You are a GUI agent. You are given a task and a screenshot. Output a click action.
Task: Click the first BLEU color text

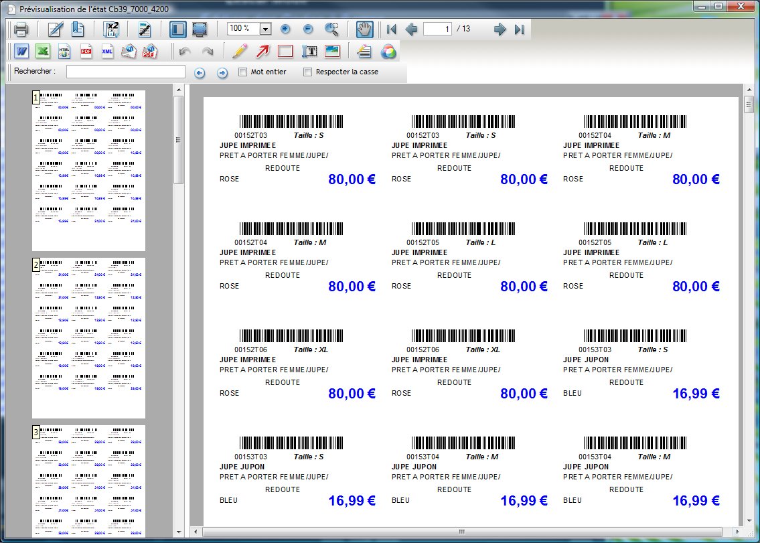point(573,393)
